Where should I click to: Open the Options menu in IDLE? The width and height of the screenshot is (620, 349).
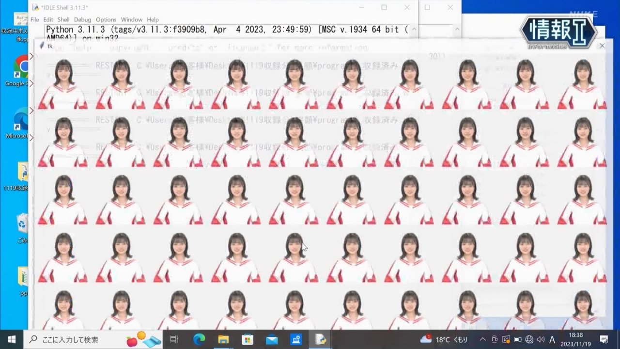click(x=106, y=20)
